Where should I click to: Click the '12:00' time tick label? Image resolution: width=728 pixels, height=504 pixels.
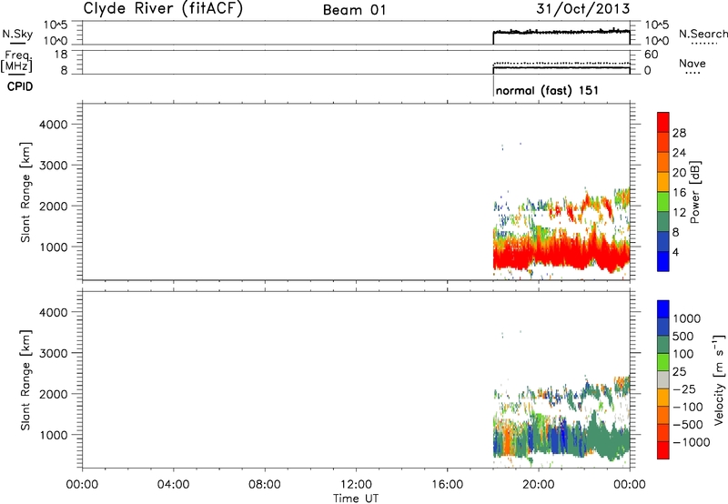[356, 485]
